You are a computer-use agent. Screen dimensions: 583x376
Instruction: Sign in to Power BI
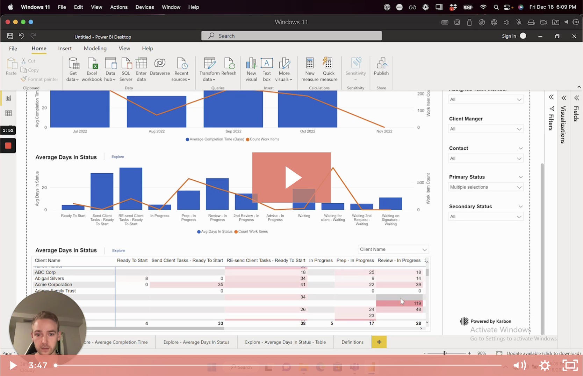(x=510, y=36)
